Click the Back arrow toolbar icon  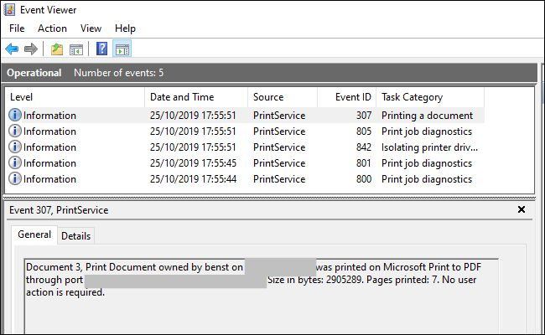(x=12, y=49)
